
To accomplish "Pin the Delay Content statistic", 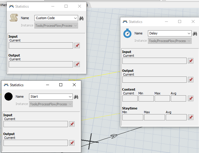I will click(x=190, y=99).
